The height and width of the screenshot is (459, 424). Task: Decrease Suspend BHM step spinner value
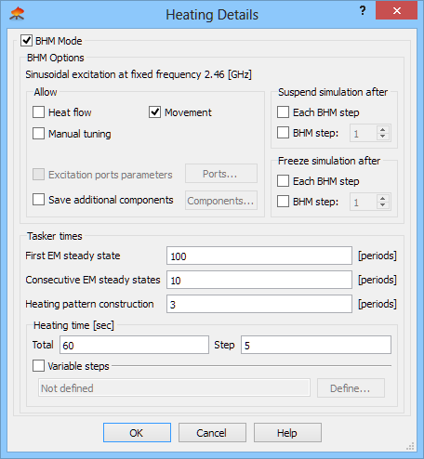383,137
